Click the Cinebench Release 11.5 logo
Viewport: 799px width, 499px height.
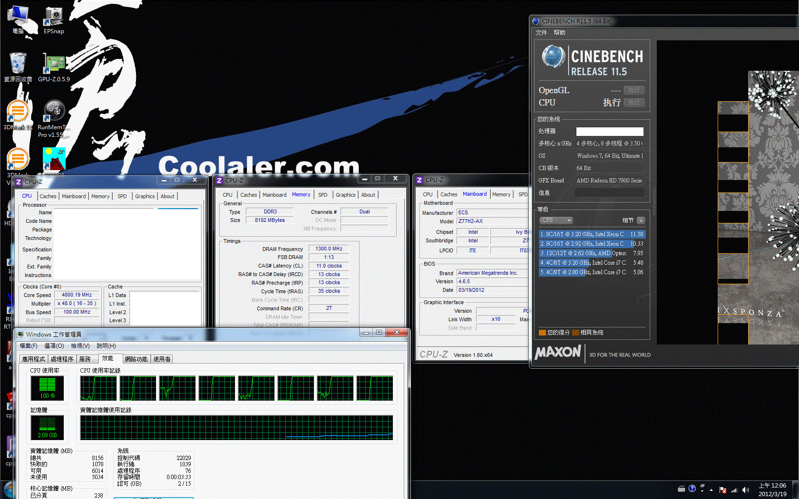click(x=592, y=60)
